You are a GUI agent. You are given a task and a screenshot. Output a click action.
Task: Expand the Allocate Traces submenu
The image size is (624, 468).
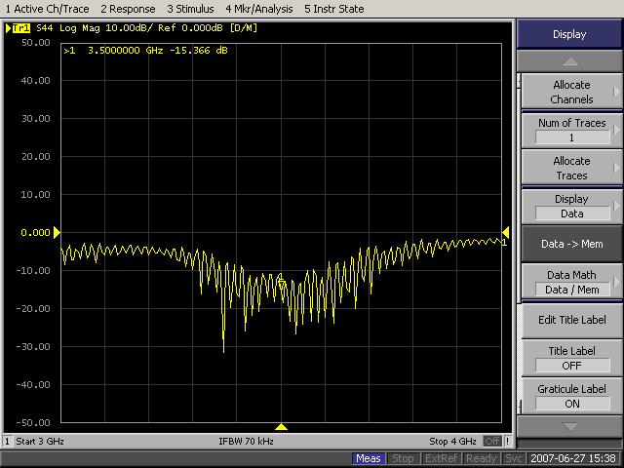(x=571, y=168)
